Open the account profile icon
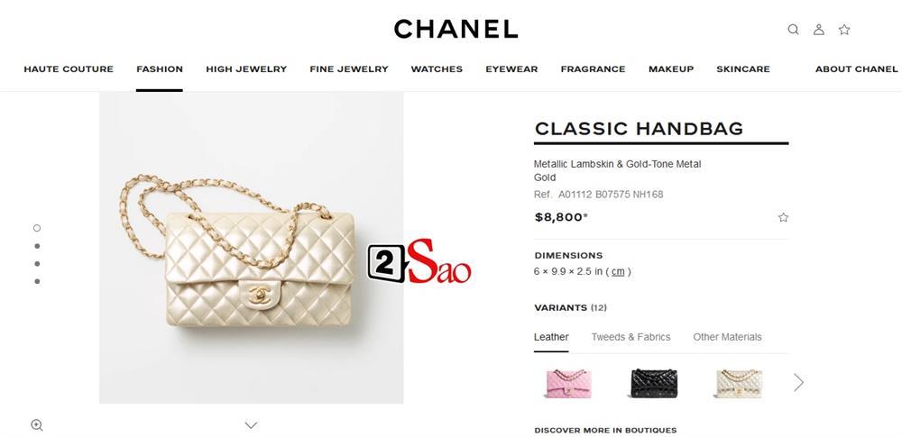This screenshot has height=437, width=902. tap(819, 30)
